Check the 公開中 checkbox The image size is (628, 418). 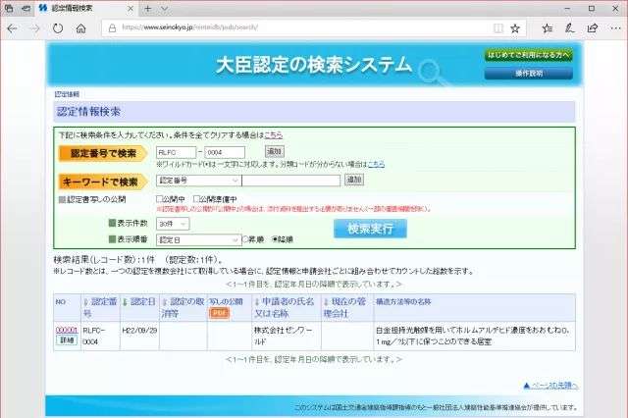click(x=159, y=198)
